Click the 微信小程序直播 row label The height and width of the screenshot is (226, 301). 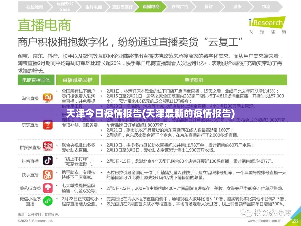point(30,201)
